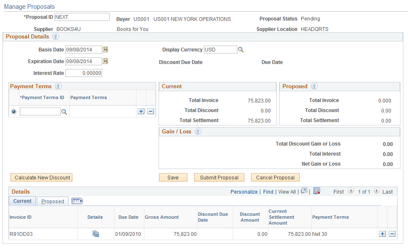408x248 pixels.
Task: Delete the Payment Terms row
Action: coord(151,111)
